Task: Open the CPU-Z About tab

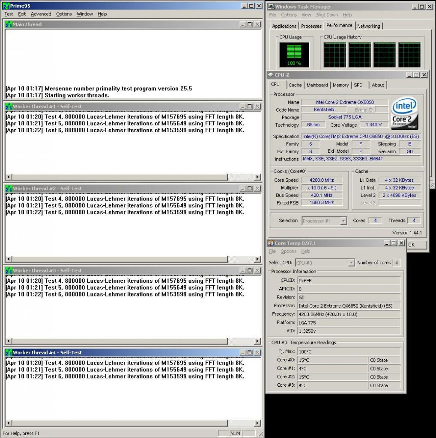Action: click(x=378, y=85)
